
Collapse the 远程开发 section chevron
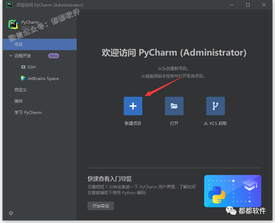[11, 56]
